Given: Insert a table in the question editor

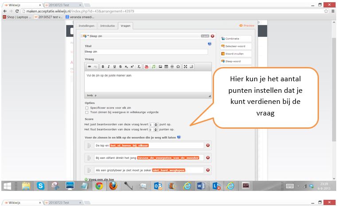Looking at the screenshot, I should coord(166,67).
